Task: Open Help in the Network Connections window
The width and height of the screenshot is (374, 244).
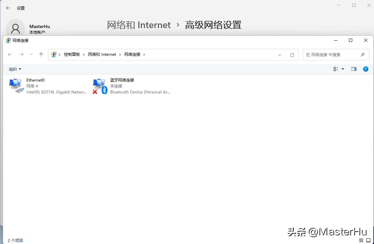Action: point(365,69)
